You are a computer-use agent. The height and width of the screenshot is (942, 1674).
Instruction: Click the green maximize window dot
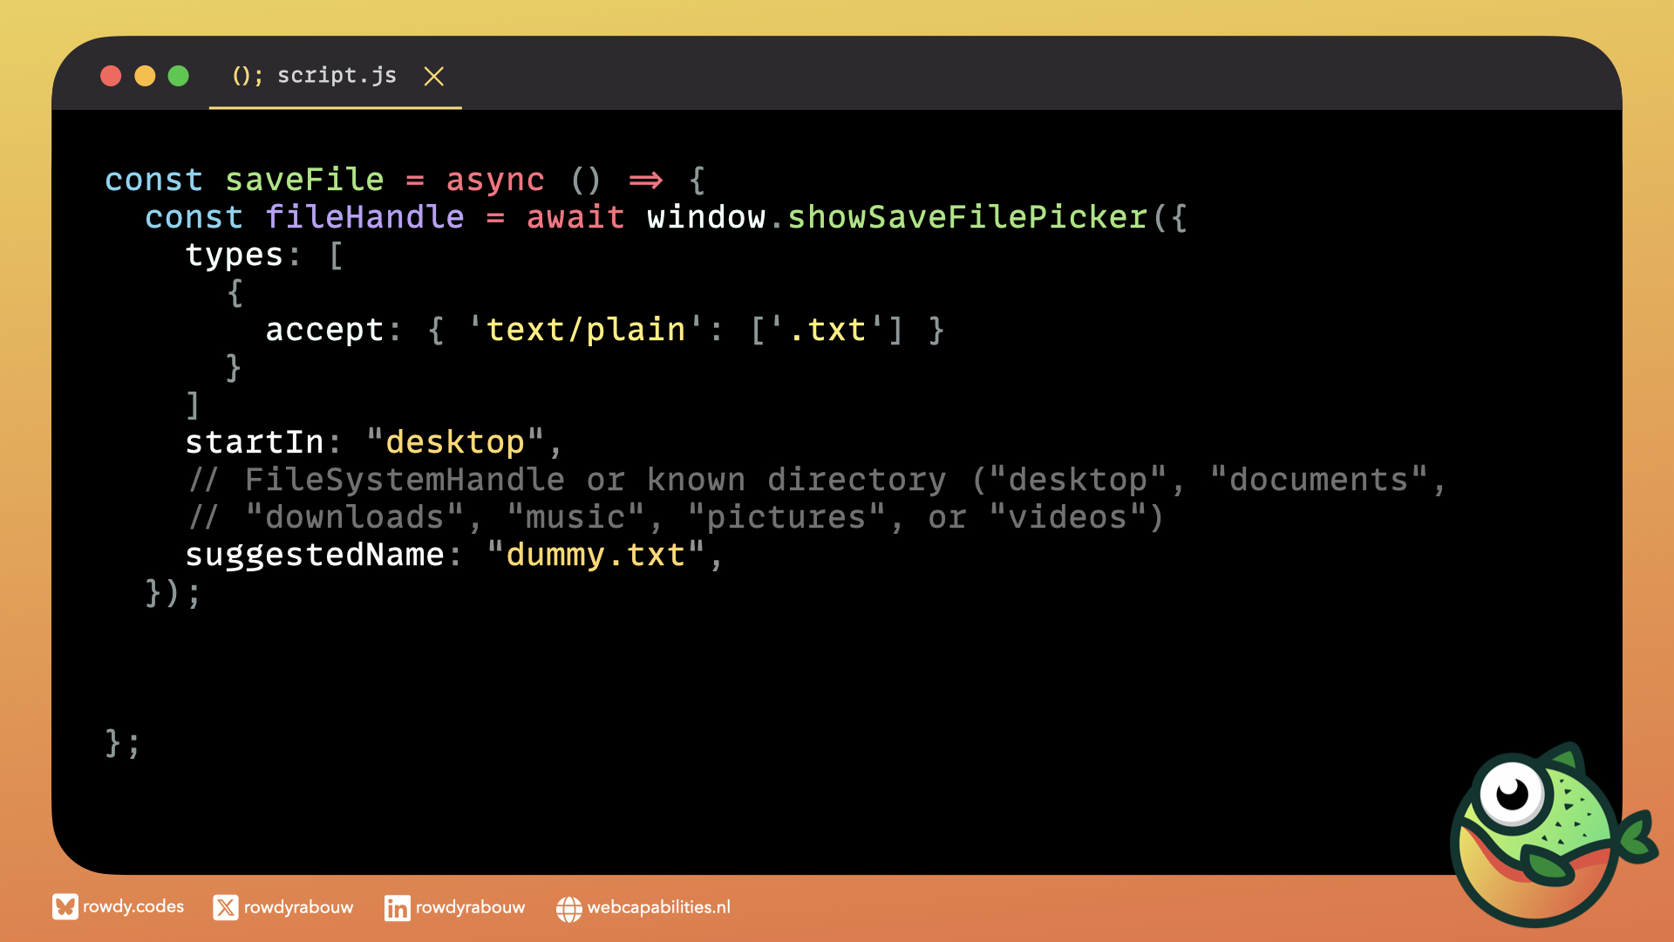(x=179, y=76)
